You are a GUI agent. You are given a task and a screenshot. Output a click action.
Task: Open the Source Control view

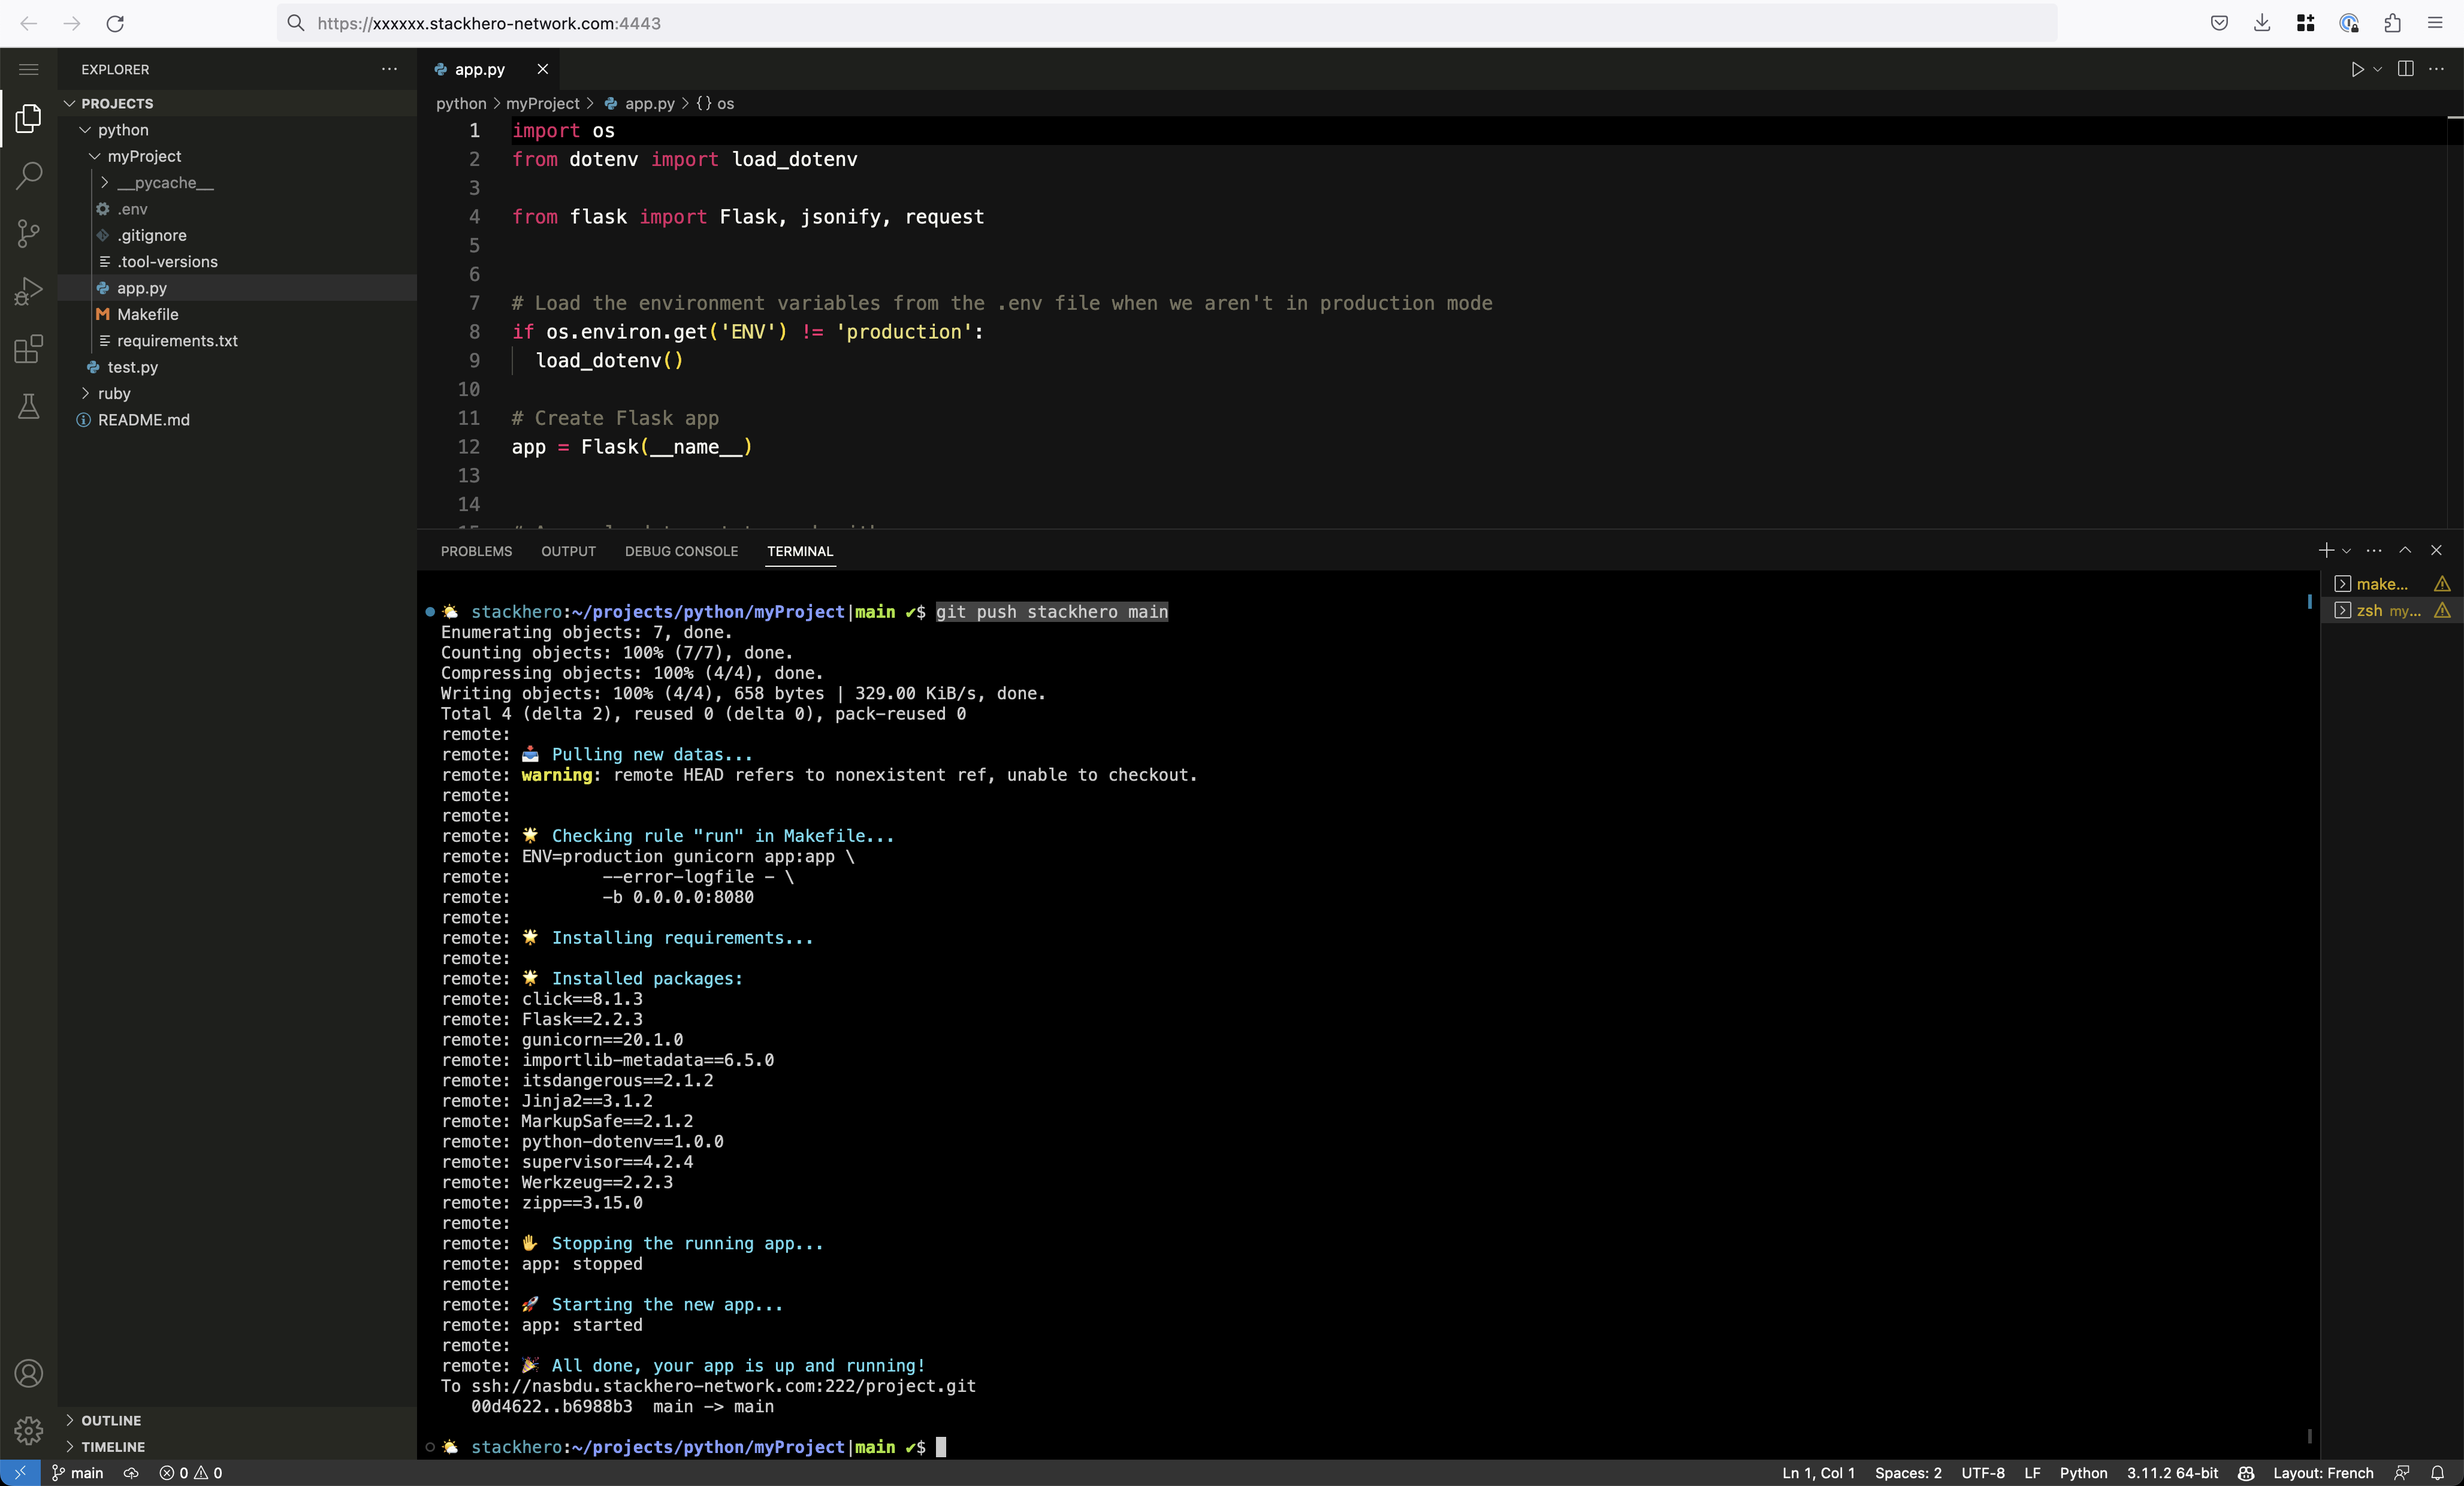[29, 234]
